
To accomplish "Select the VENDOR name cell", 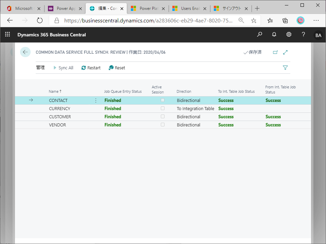I will pos(57,125).
